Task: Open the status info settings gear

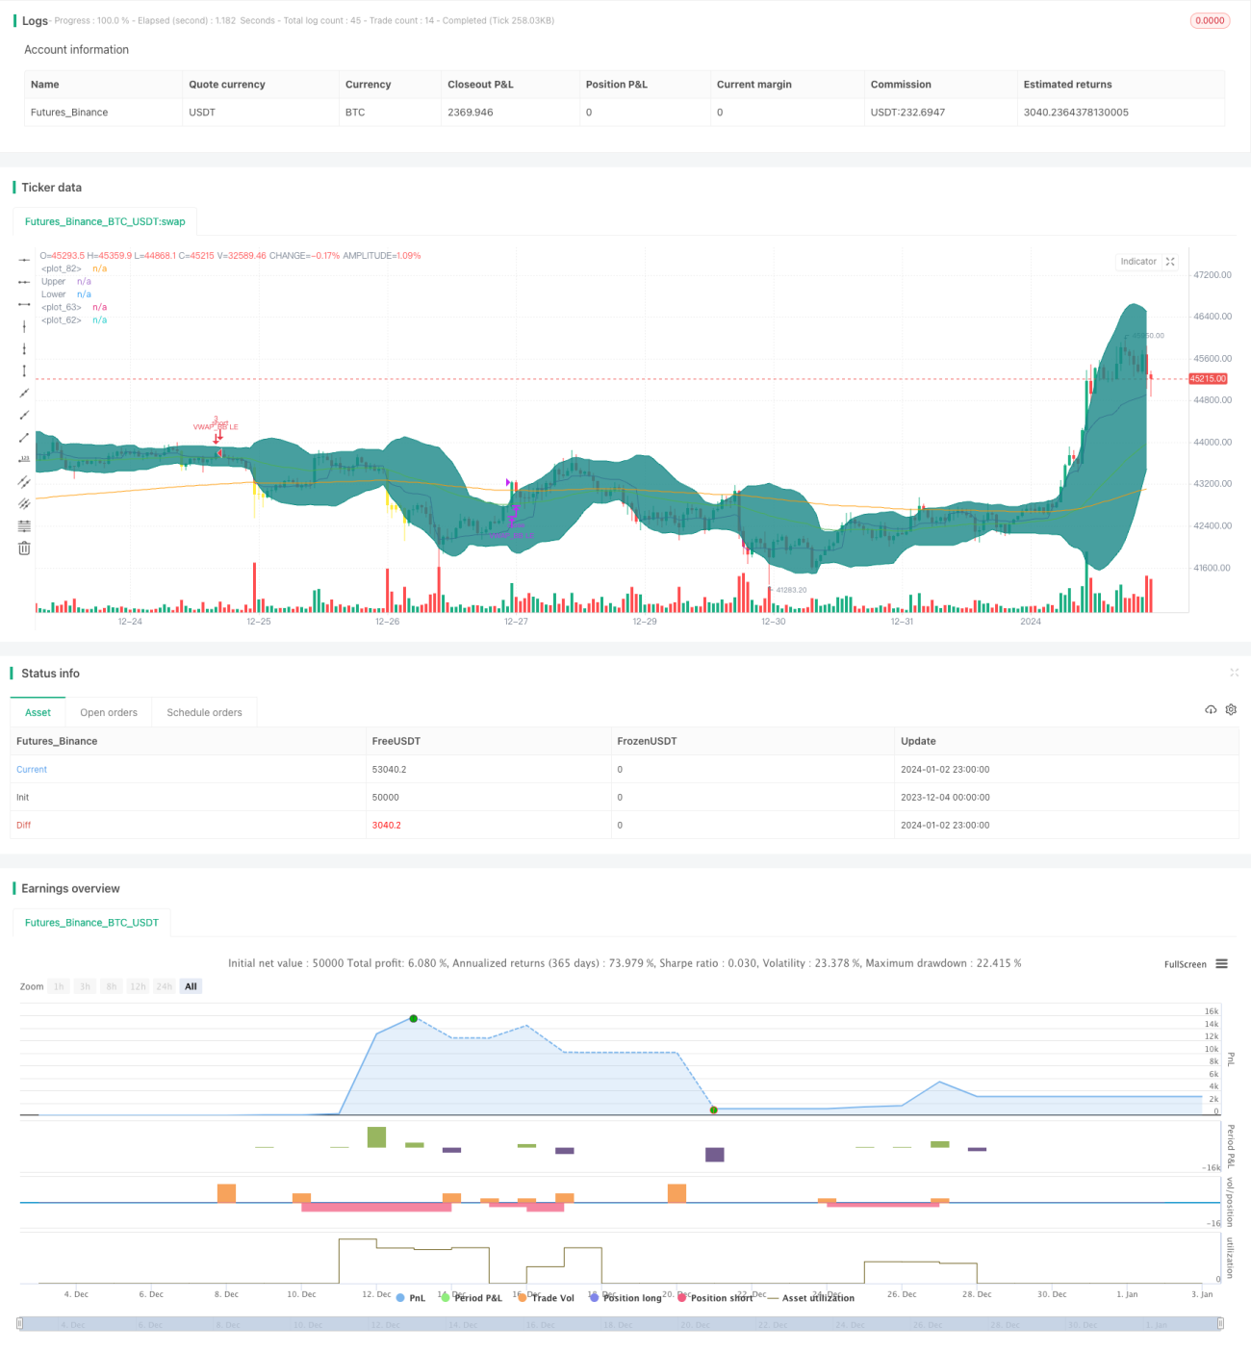Action: click(1231, 709)
